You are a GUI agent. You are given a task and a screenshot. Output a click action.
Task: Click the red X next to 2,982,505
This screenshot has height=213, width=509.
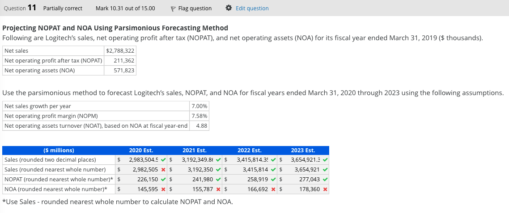click(x=163, y=170)
